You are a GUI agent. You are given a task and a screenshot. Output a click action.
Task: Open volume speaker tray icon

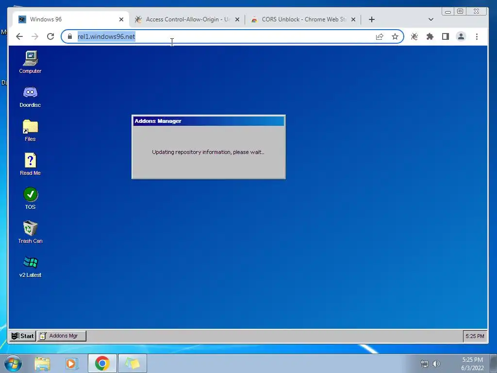click(x=436, y=364)
